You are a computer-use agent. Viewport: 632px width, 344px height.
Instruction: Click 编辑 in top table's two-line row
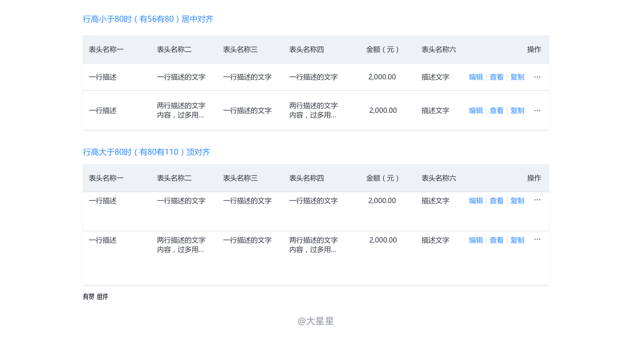point(476,110)
